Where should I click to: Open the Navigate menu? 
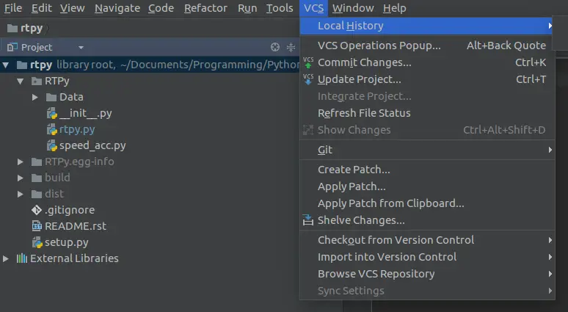tap(117, 8)
